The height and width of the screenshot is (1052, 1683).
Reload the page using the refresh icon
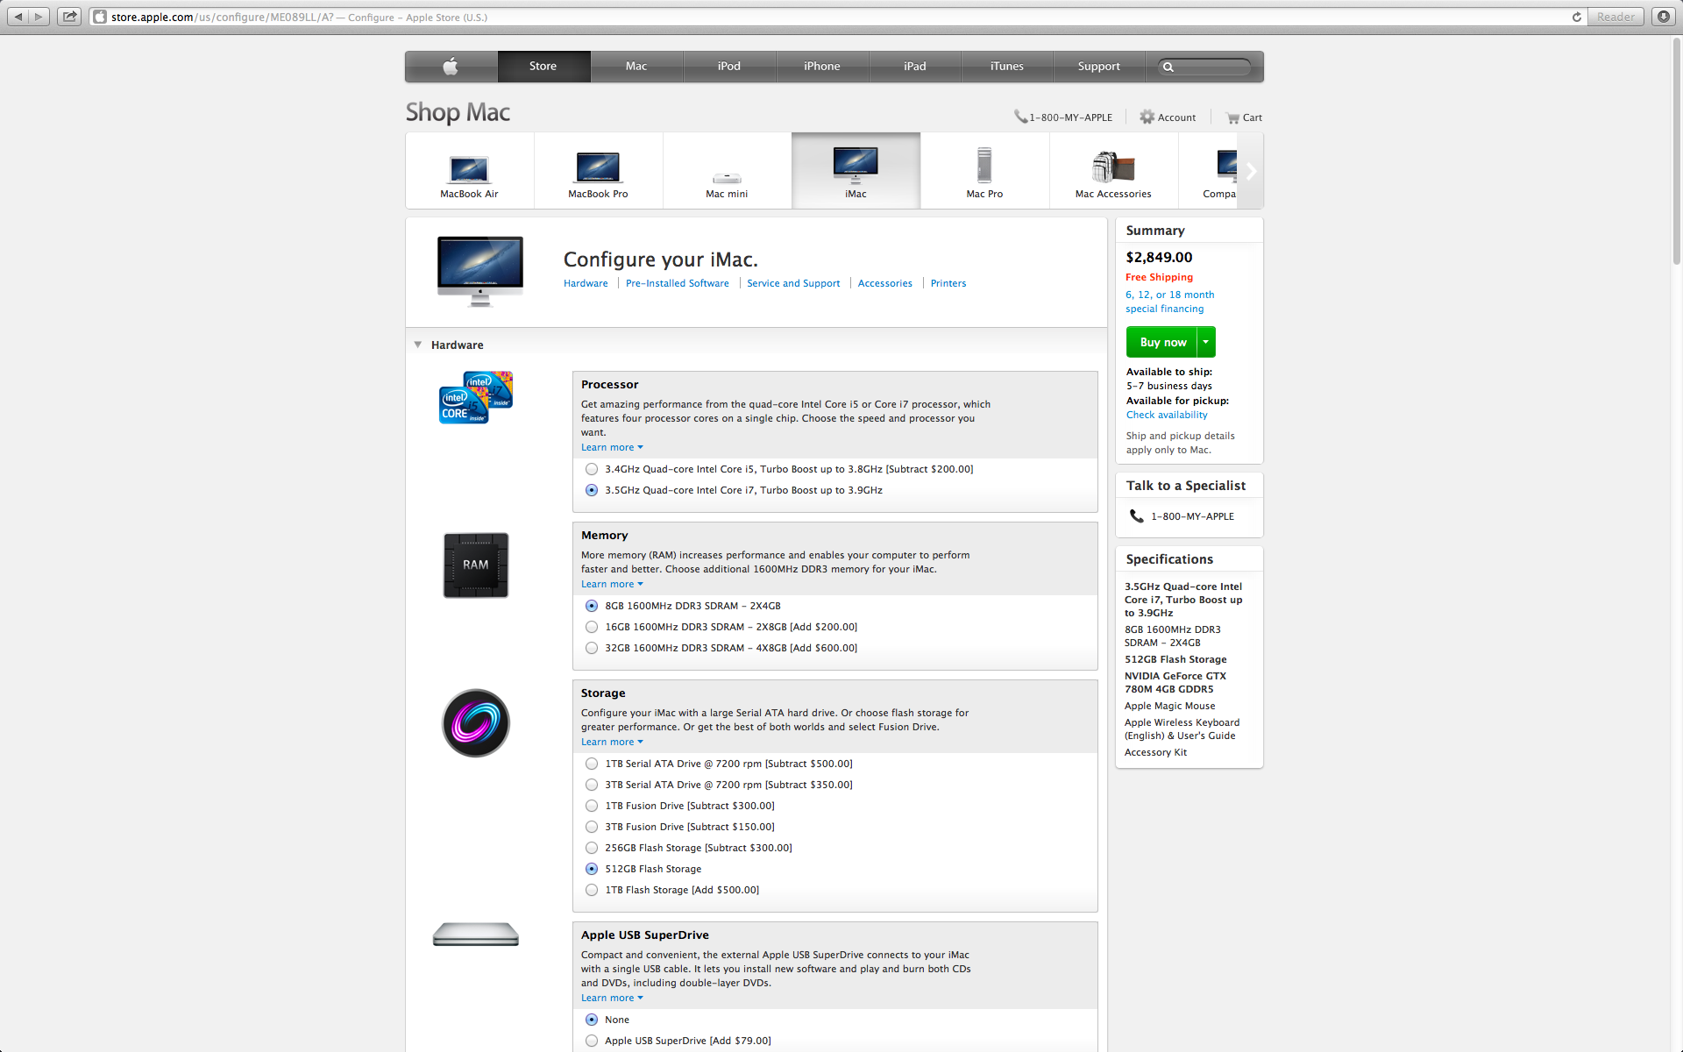pyautogui.click(x=1576, y=17)
